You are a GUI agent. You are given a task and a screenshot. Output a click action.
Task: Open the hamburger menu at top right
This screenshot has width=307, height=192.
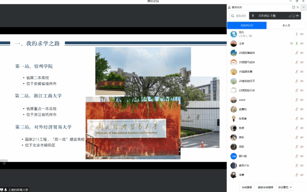click(x=303, y=8)
